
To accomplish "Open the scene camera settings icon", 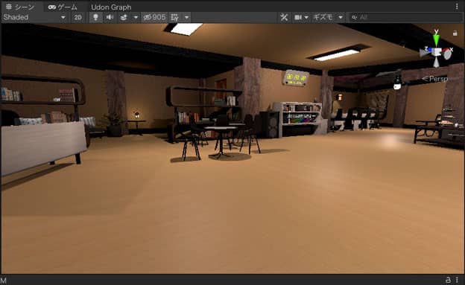I will pyautogui.click(x=298, y=17).
